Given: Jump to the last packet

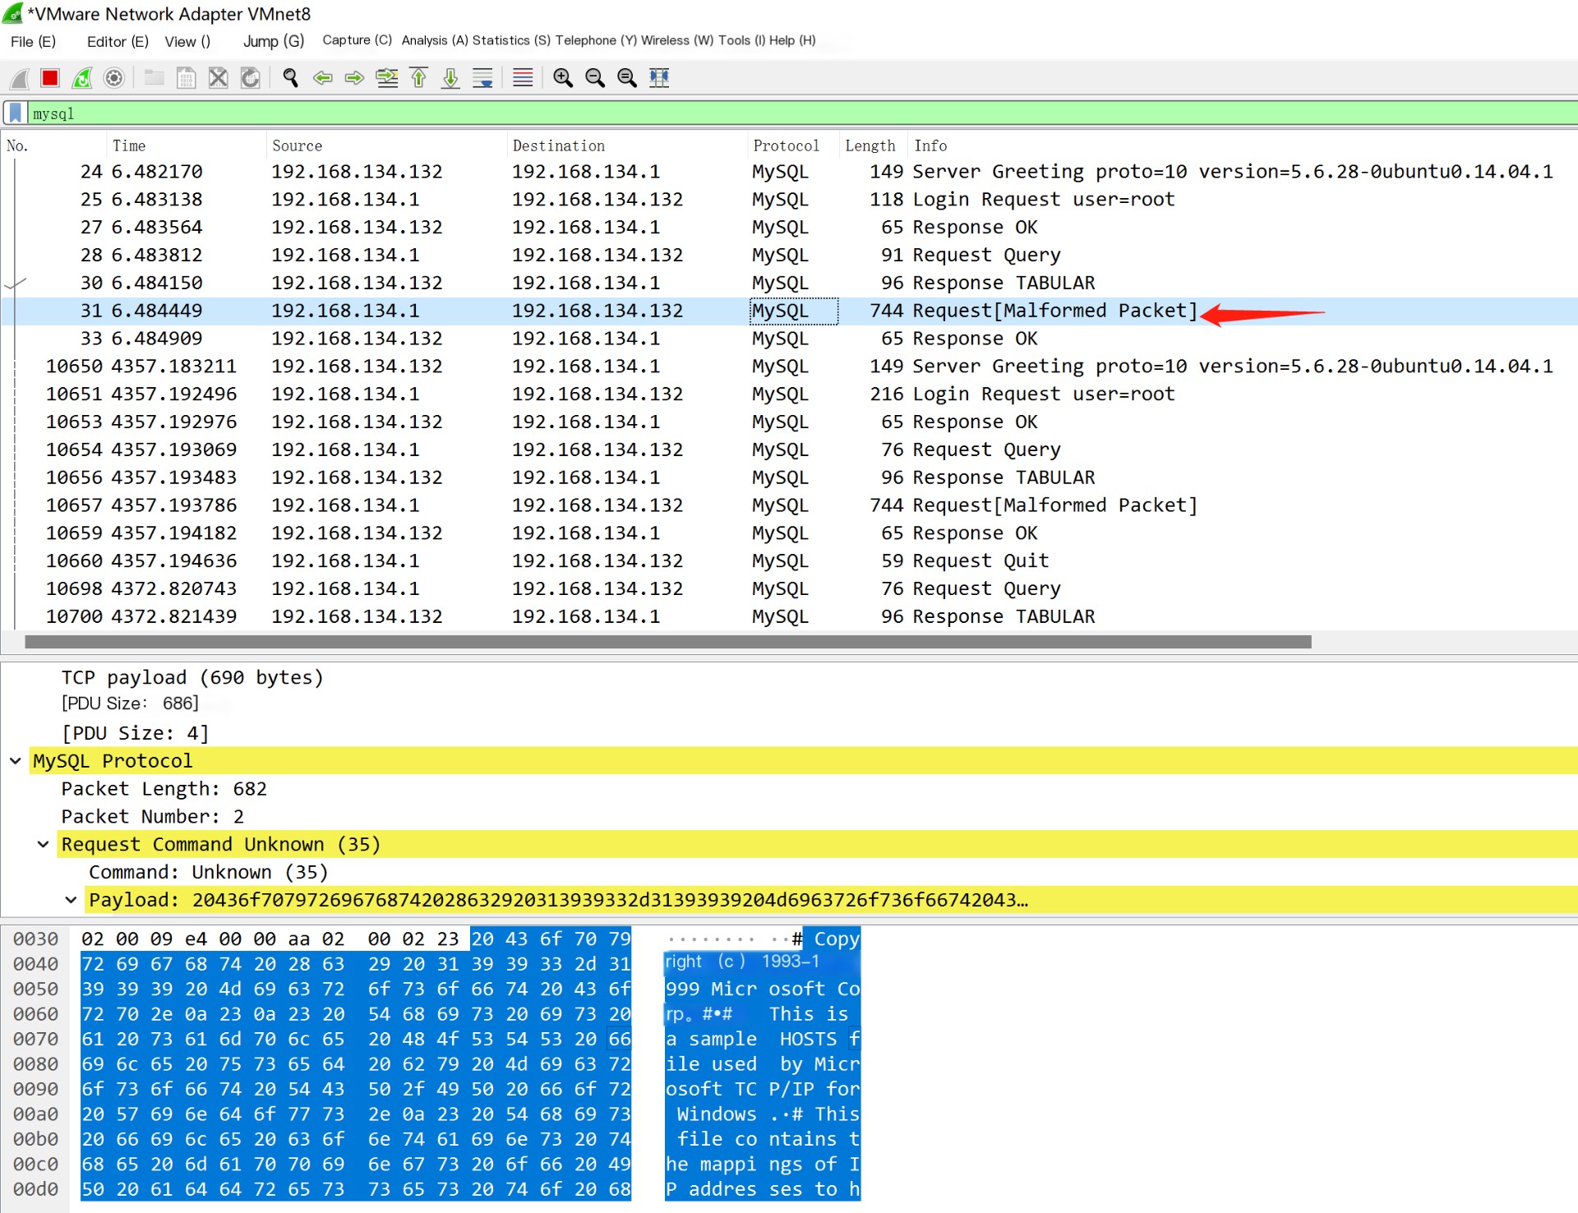Looking at the screenshot, I should click(x=450, y=78).
